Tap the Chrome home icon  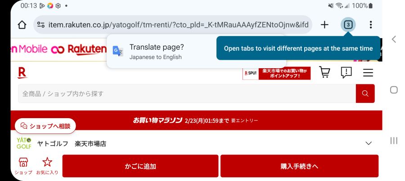point(22,25)
